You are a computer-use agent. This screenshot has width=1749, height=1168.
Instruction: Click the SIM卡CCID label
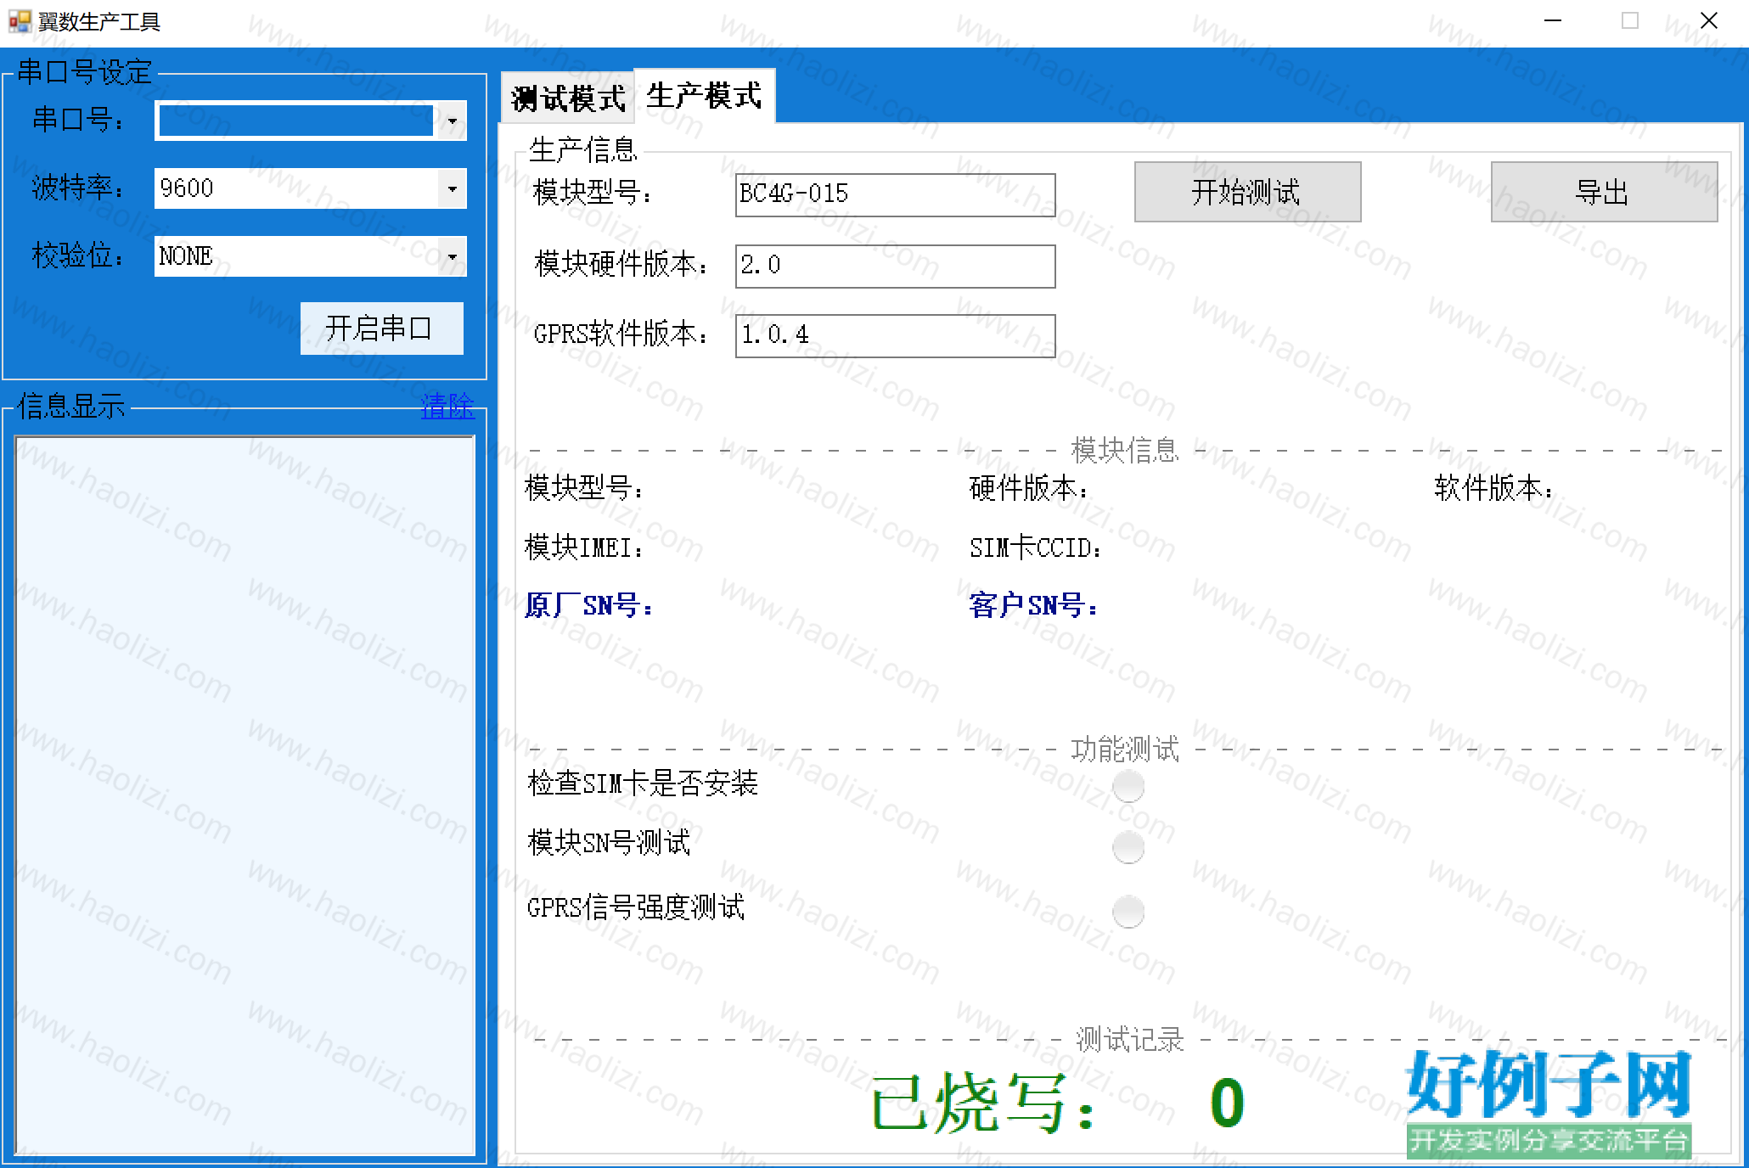[x=1036, y=547]
